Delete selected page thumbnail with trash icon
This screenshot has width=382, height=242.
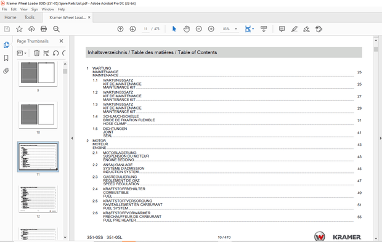(36, 53)
